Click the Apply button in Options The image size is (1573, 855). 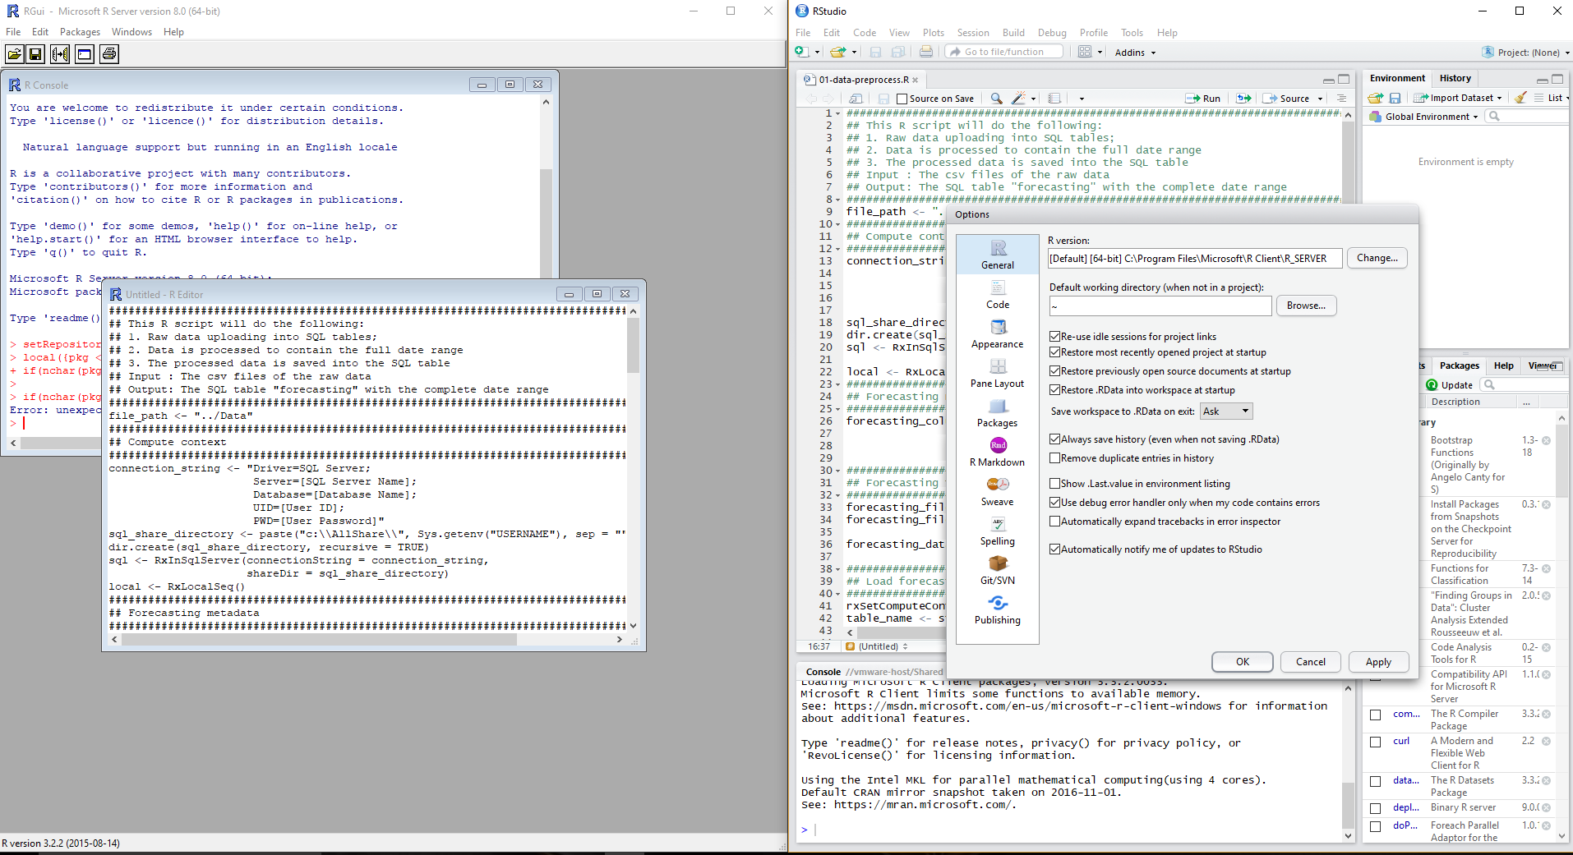click(x=1378, y=662)
